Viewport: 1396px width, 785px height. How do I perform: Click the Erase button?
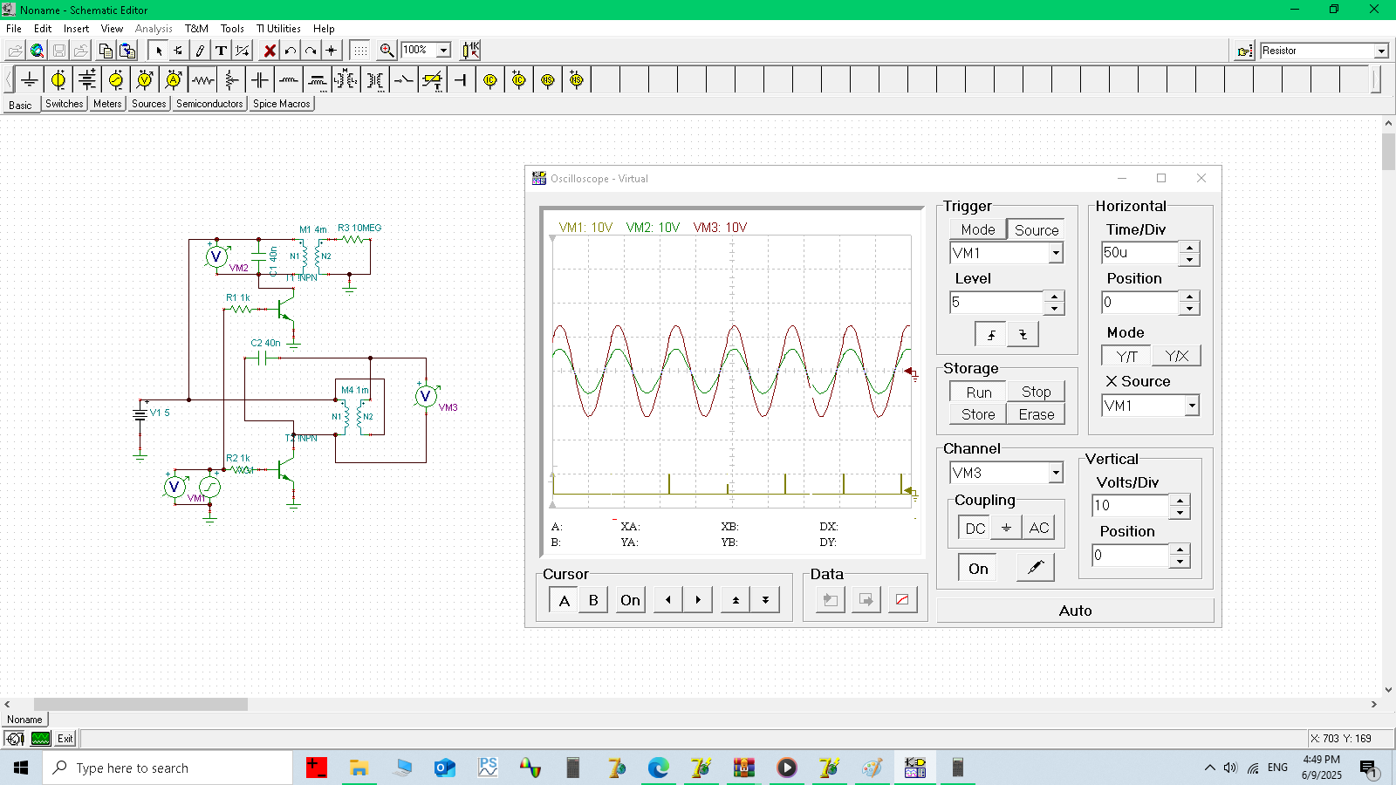1036,414
